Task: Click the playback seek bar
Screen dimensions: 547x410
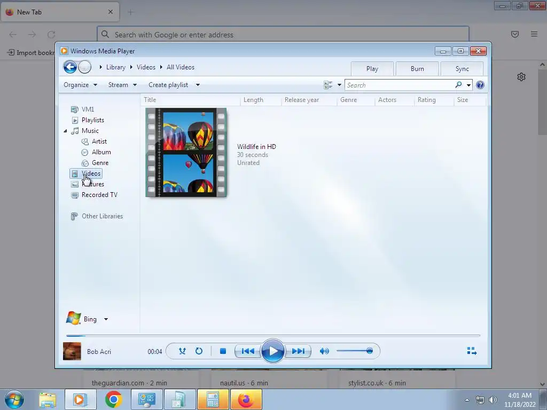Action: (x=273, y=336)
